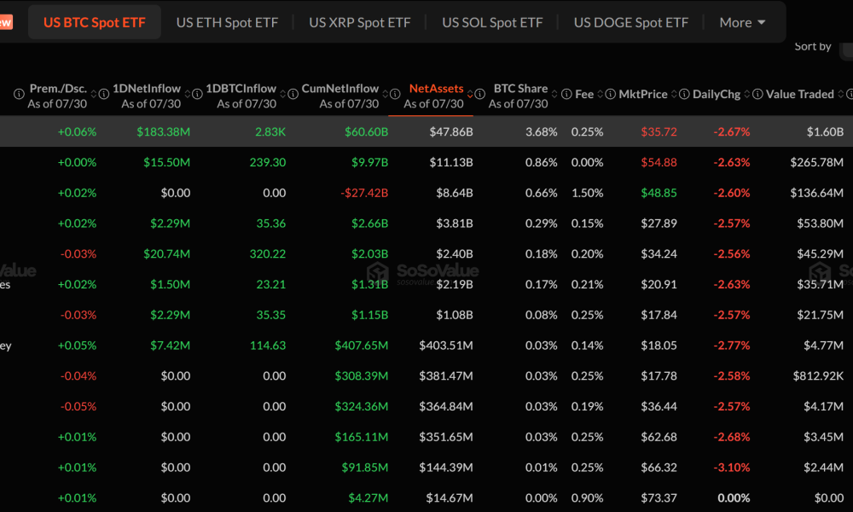This screenshot has width=853, height=512.
Task: Click the $14.67M net assets cell
Action: point(450,497)
